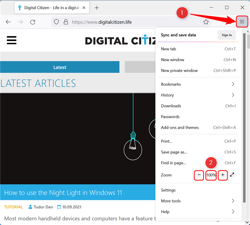Click the address bar URL field
The image size is (250, 225).
click(x=131, y=22)
